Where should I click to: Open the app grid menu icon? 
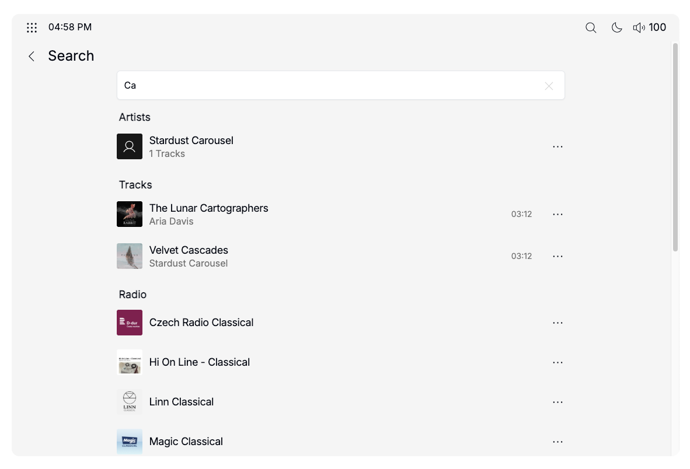pyautogui.click(x=32, y=27)
